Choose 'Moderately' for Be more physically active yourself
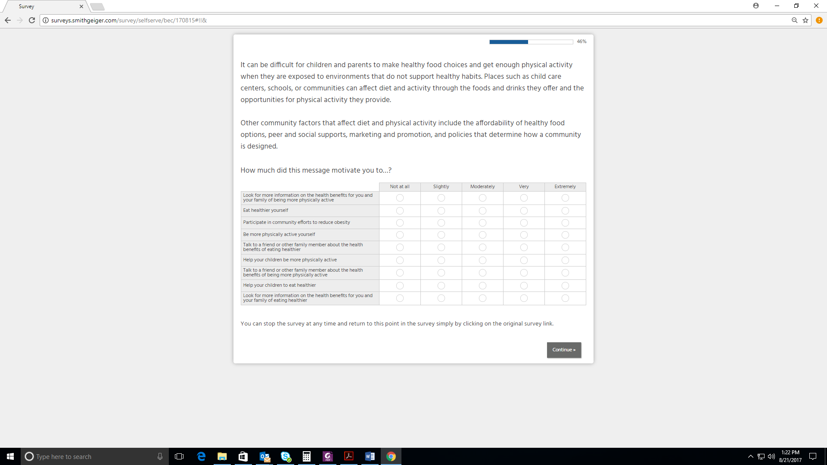Viewport: 827px width, 465px height. (x=482, y=235)
